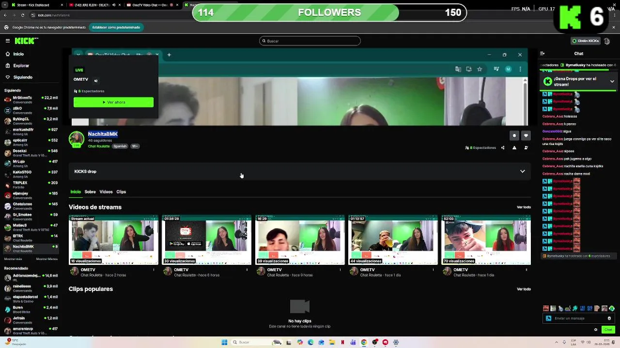Select the channel Inicio tab
The width and height of the screenshot is (620, 348).
76,192
